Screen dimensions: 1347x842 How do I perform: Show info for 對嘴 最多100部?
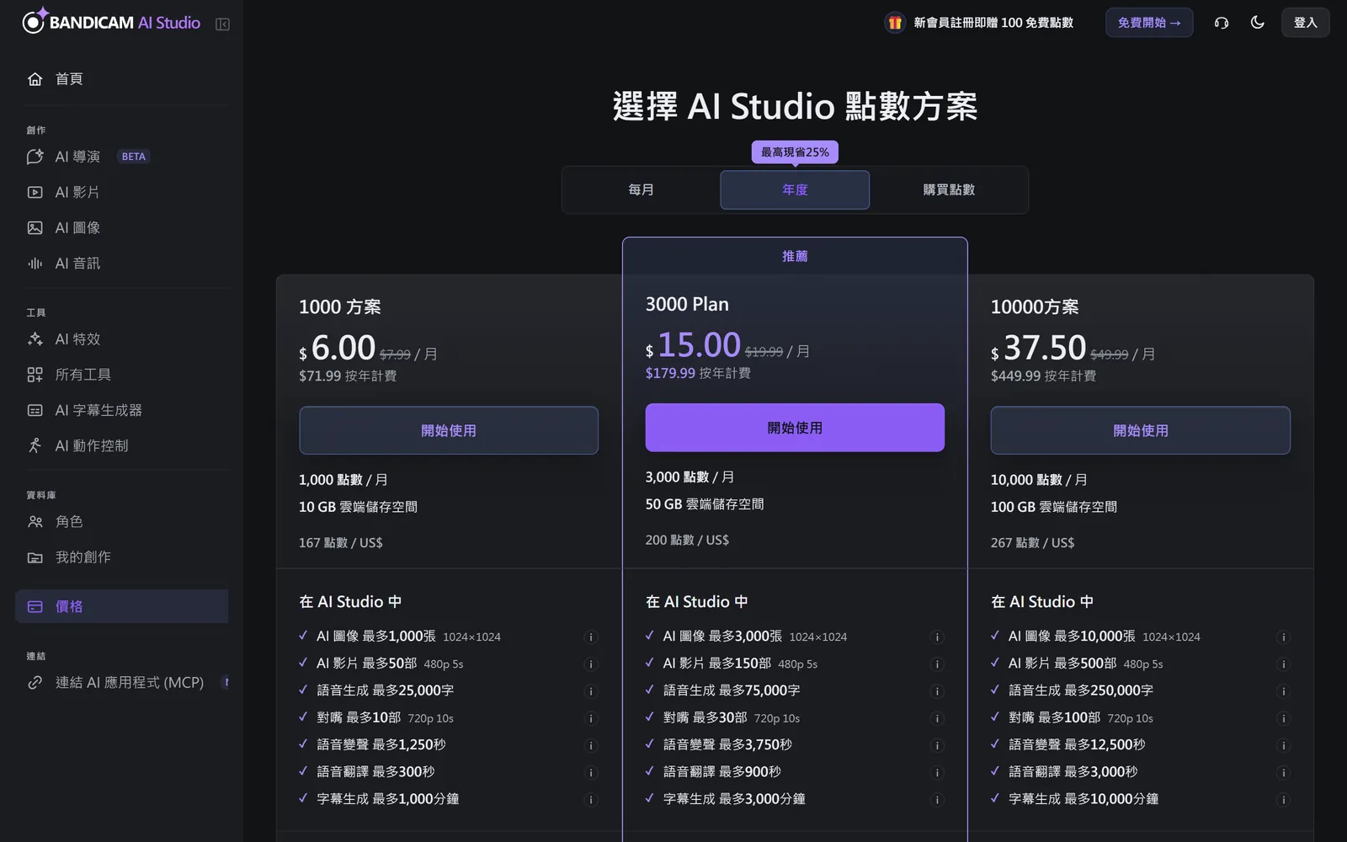(1284, 718)
